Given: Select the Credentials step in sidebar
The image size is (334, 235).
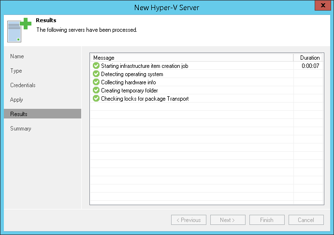Looking at the screenshot, I should tap(23, 85).
